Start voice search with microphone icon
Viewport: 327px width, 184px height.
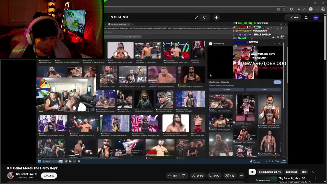pyautogui.click(x=216, y=17)
